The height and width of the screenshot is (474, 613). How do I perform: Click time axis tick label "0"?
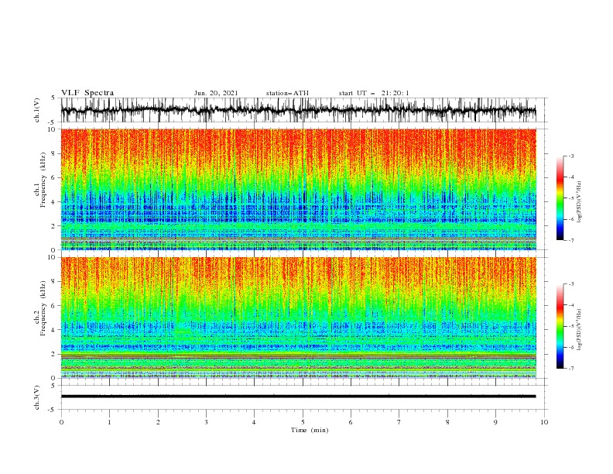(61, 422)
